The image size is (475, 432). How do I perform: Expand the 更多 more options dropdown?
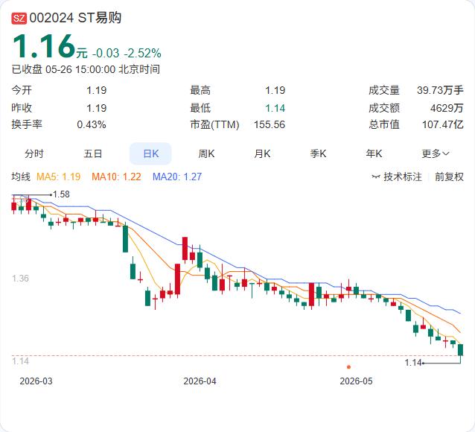(x=436, y=153)
